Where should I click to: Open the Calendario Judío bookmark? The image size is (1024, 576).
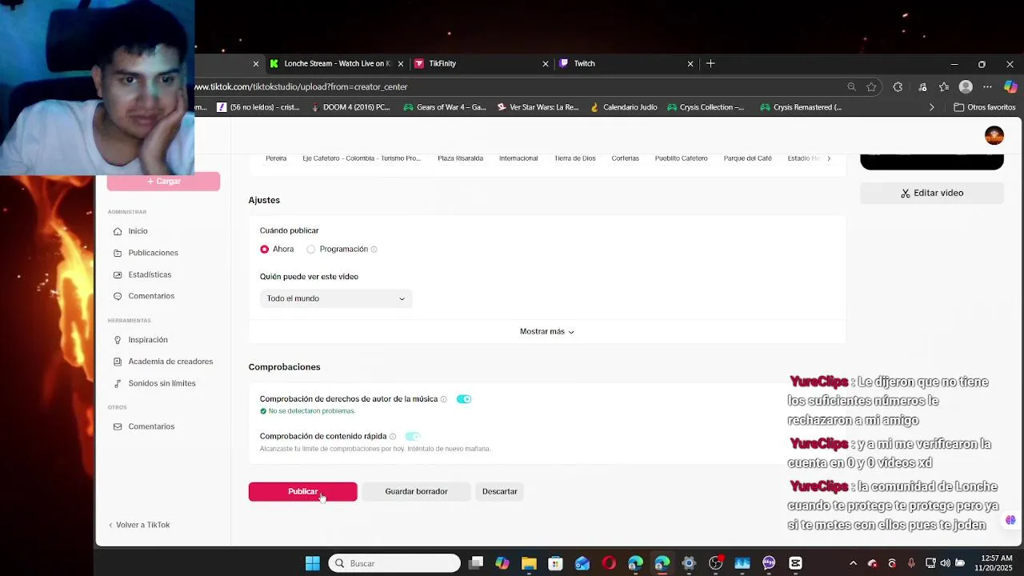pos(623,107)
